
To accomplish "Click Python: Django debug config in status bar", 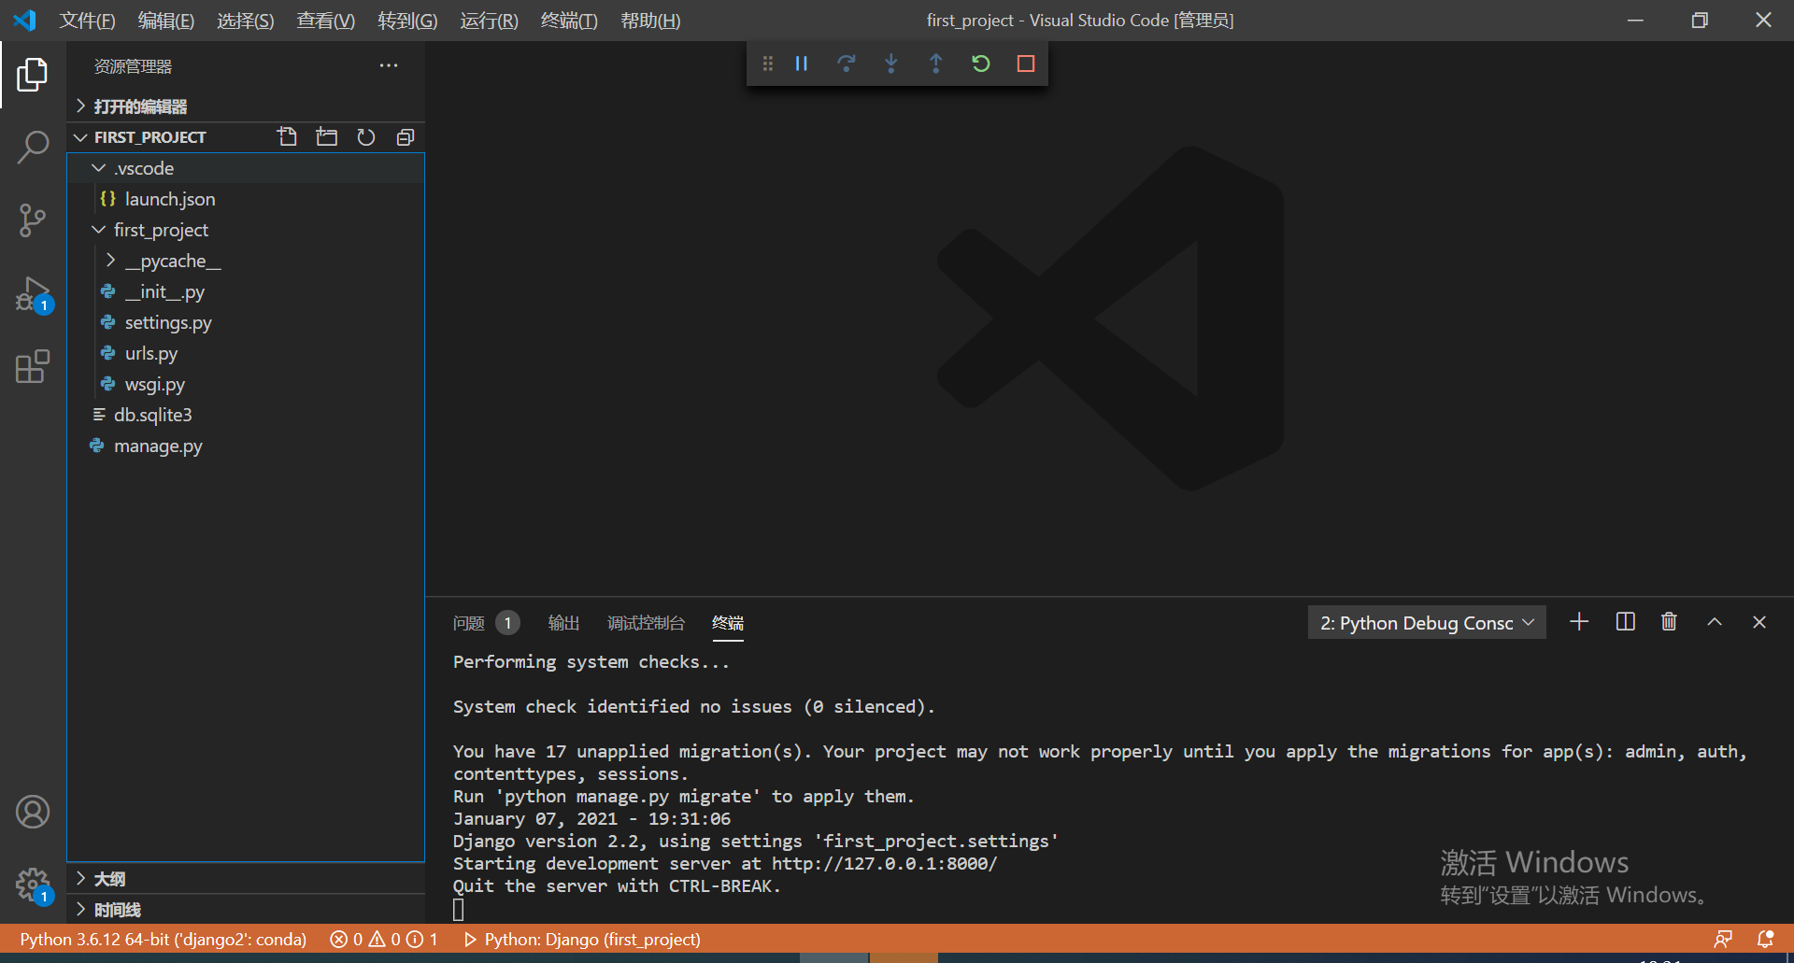I will [x=582, y=939].
